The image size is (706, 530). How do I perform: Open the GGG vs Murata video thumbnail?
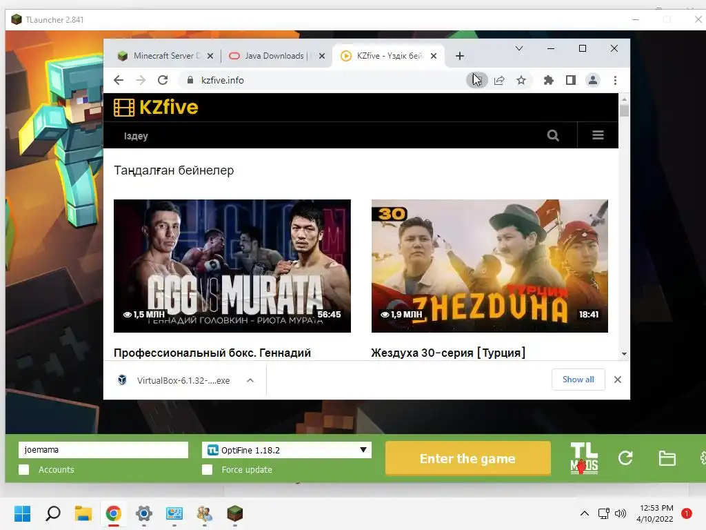(232, 266)
